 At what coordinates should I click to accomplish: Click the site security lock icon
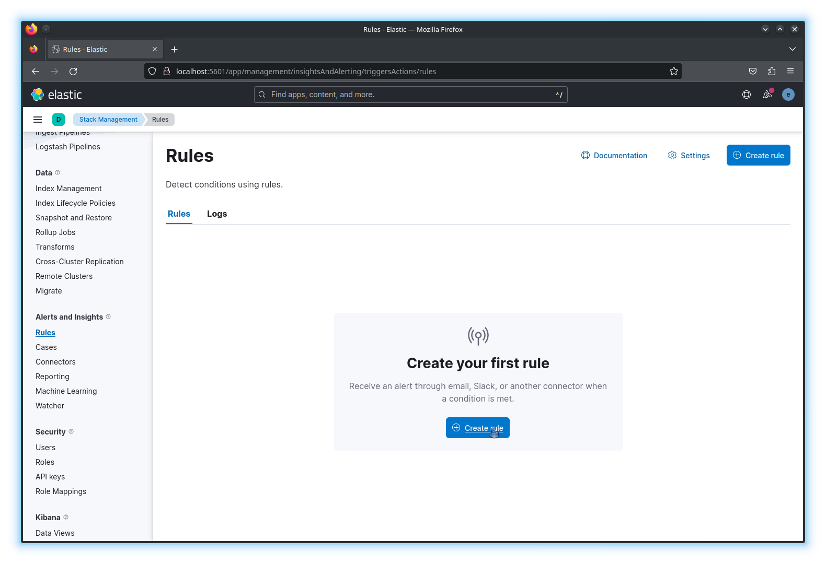coord(167,72)
